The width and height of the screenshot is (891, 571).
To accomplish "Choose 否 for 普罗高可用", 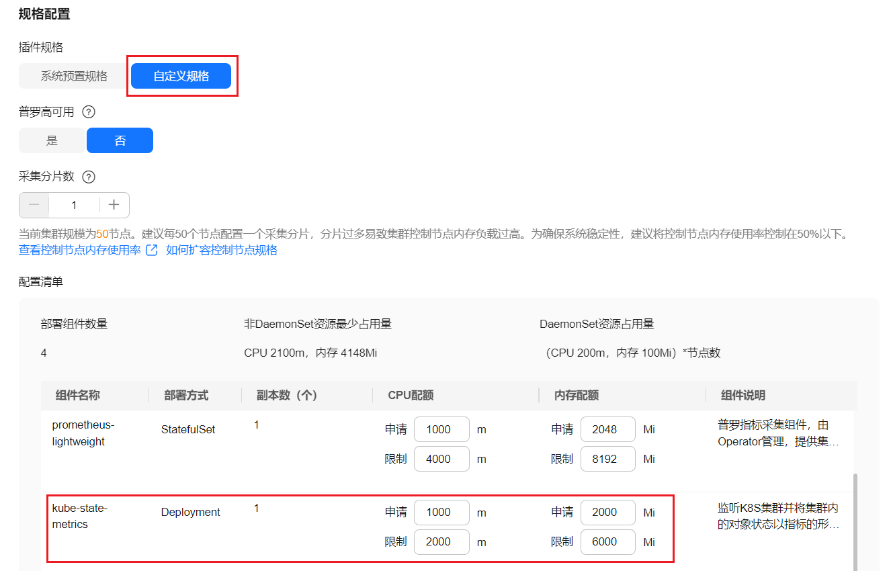I will (x=120, y=140).
